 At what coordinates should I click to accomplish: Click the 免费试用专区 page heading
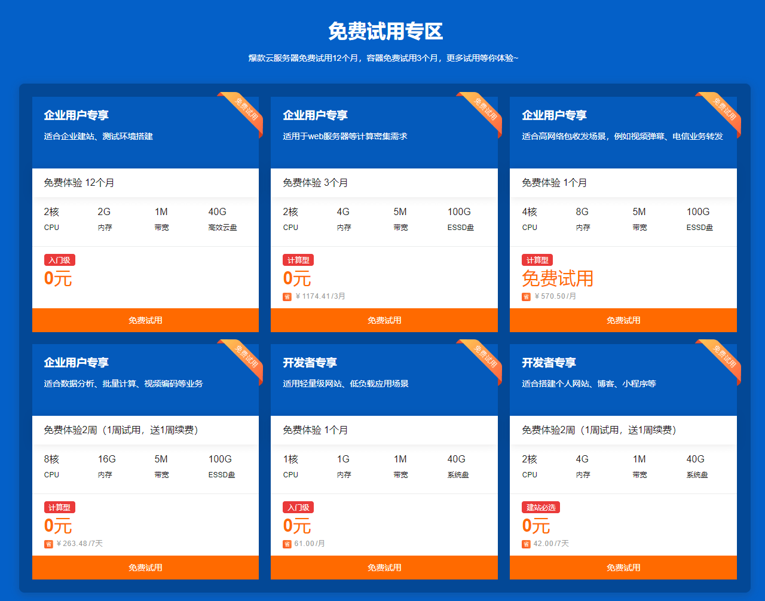coord(385,31)
